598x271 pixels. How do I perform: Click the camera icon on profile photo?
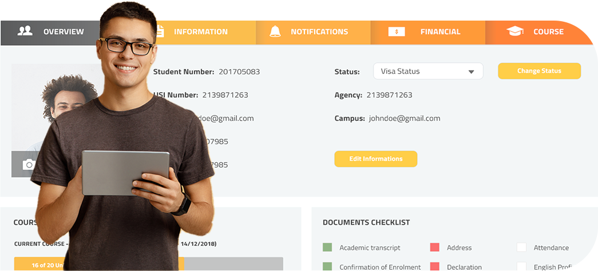pyautogui.click(x=29, y=164)
